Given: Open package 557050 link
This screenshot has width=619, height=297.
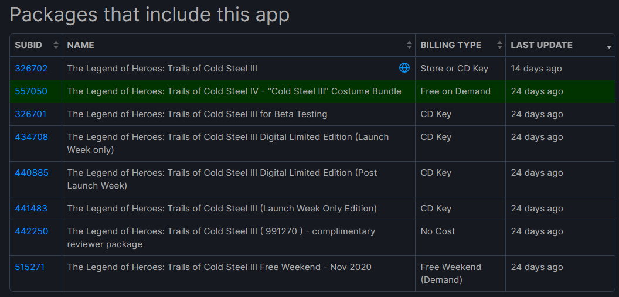Looking at the screenshot, I should point(31,91).
